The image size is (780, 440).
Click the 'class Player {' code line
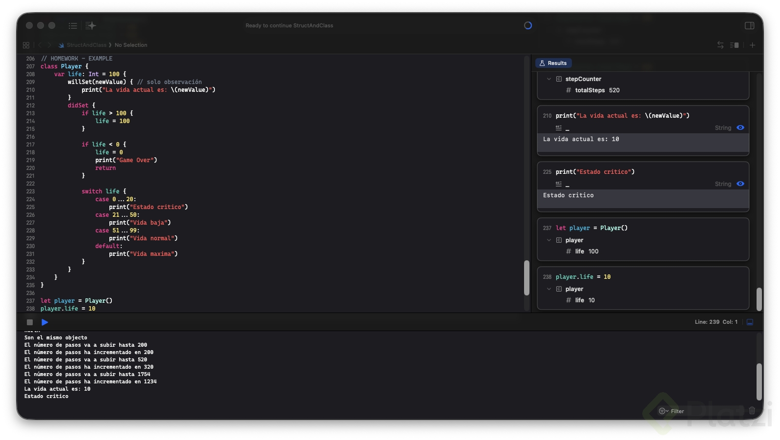point(64,66)
